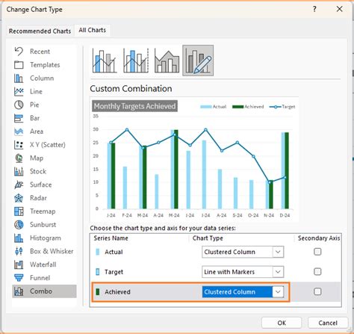The image size is (354, 334).
Task: Choose the Line chart icon
Action: [x=19, y=91]
